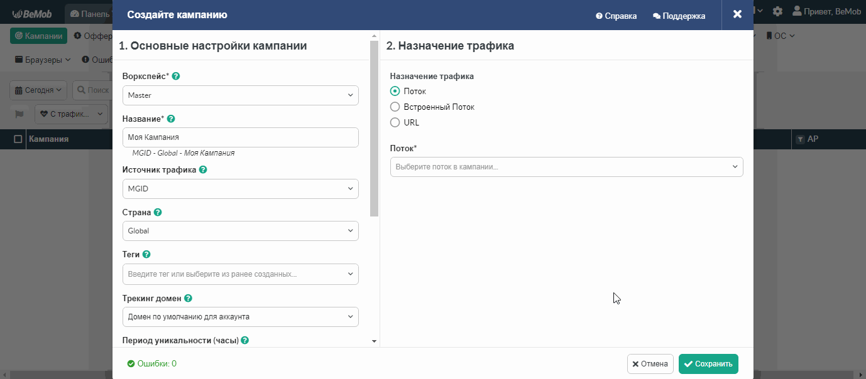Screen dimensions: 866x379
Task: Click help icon beside Название label
Action: [171, 119]
